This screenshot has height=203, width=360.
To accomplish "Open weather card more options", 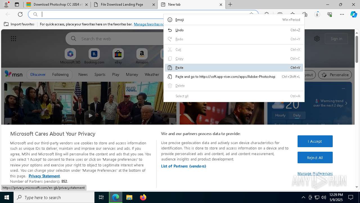I will (x=343, y=89).
